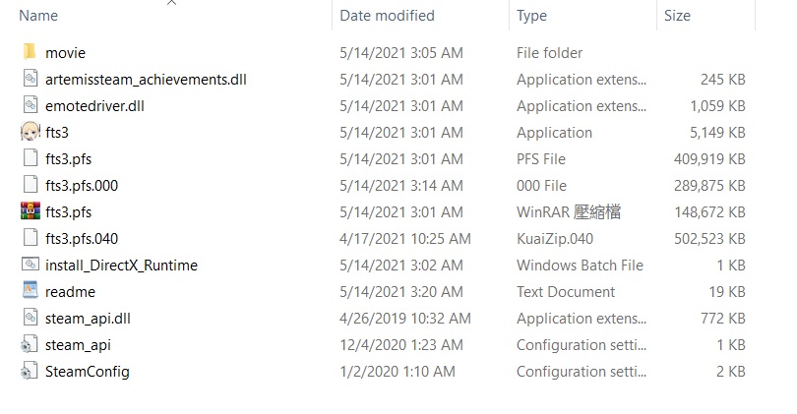Screen dimensions: 797x414
Task: Click the 502,523 KB size value
Action: tap(705, 239)
